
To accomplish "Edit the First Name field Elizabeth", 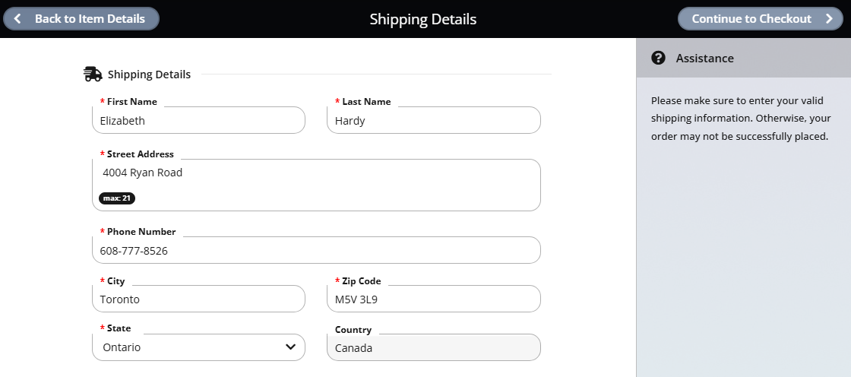I will 198,120.
